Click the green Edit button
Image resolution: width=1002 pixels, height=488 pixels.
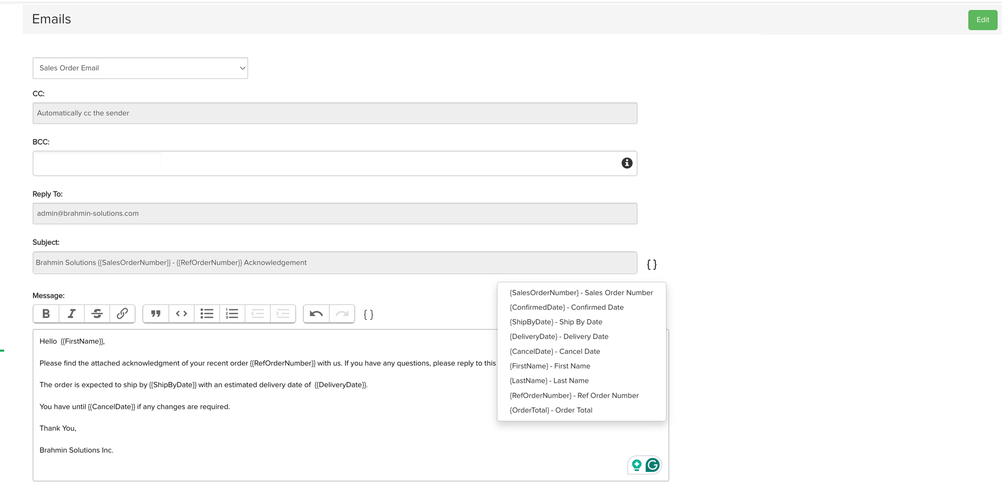pos(982,20)
